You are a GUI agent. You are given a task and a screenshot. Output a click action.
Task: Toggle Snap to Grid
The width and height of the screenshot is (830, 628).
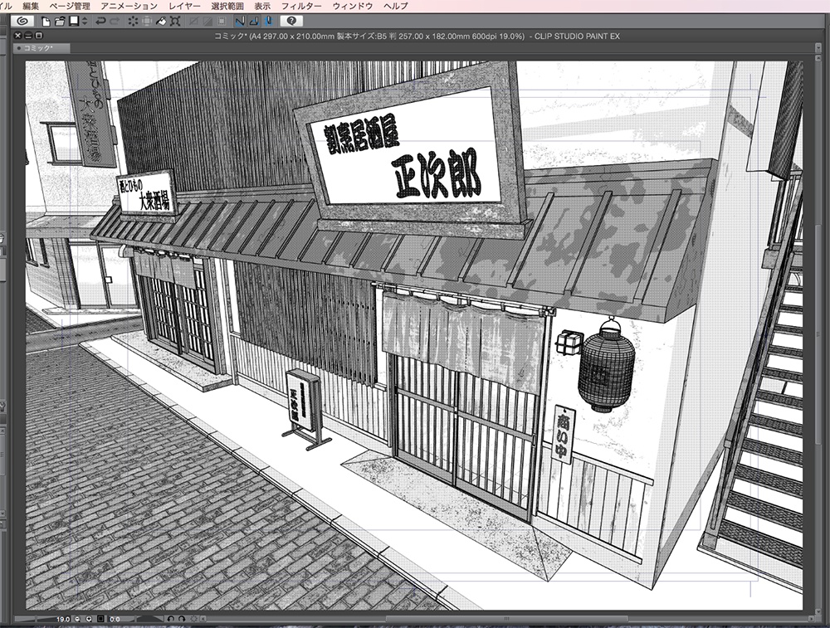click(x=269, y=22)
